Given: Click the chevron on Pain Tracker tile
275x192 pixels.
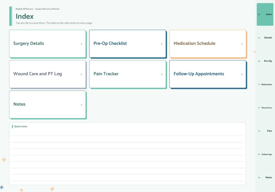Looking at the screenshot, I should 161,74.
